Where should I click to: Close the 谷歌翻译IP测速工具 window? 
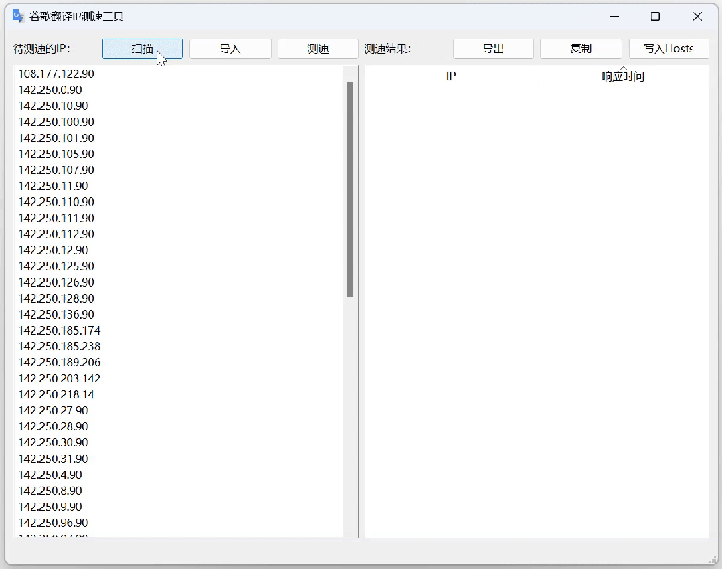click(697, 17)
